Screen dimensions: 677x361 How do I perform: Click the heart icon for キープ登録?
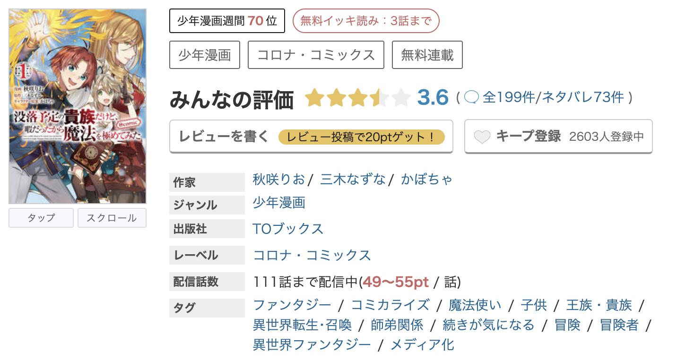pyautogui.click(x=482, y=136)
